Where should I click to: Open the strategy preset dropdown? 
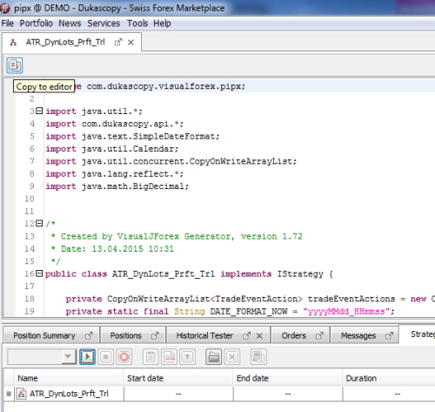pyautogui.click(x=68, y=356)
